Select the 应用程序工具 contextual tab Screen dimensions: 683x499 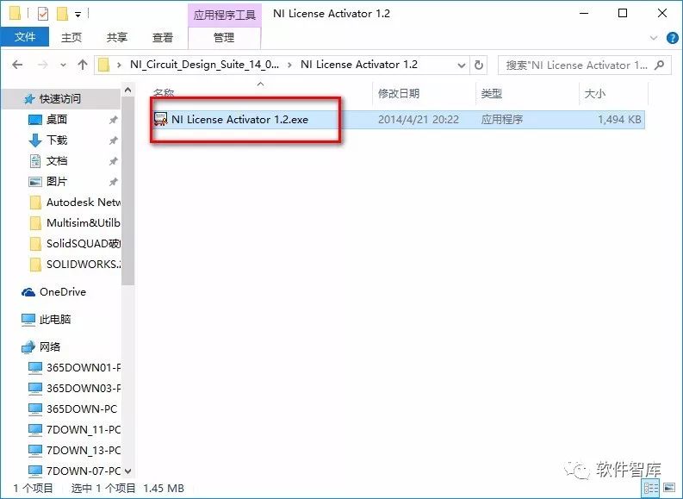[x=224, y=15]
